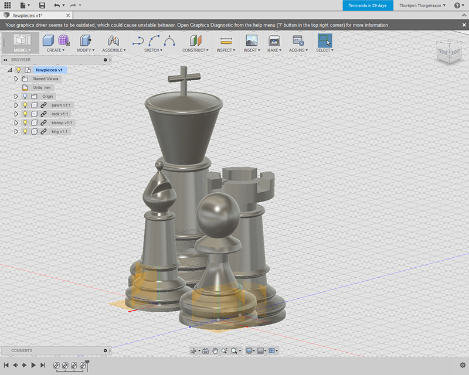Close the fewpieces v1 tab
This screenshot has height=375, width=469.
68,15
